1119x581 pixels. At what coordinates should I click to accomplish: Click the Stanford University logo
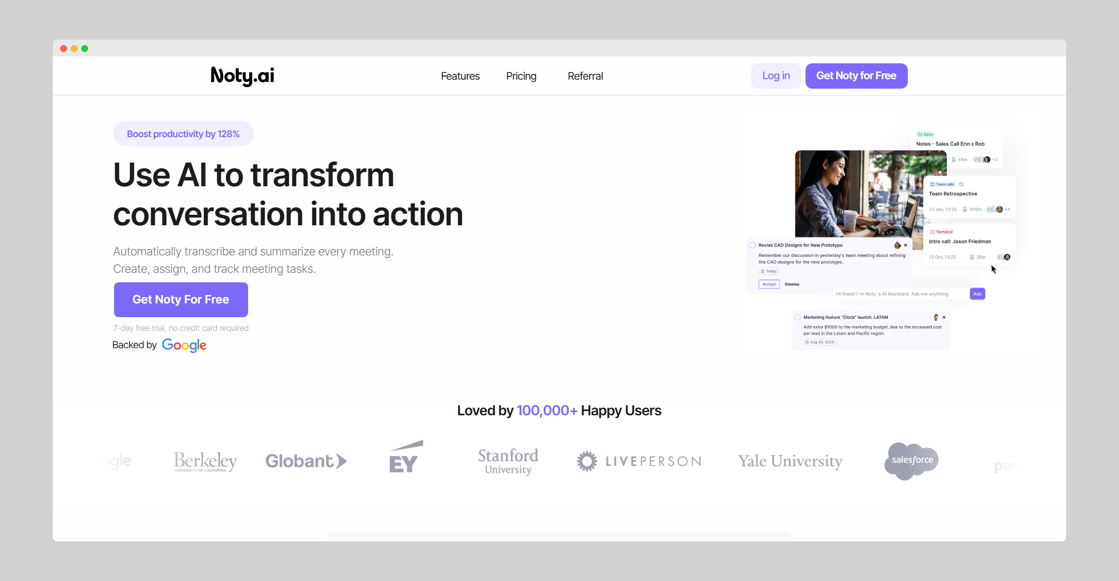tap(508, 461)
